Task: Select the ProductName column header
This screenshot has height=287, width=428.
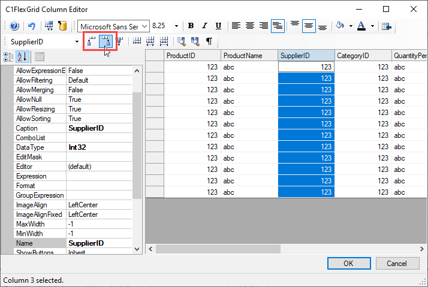Action: 249,56
